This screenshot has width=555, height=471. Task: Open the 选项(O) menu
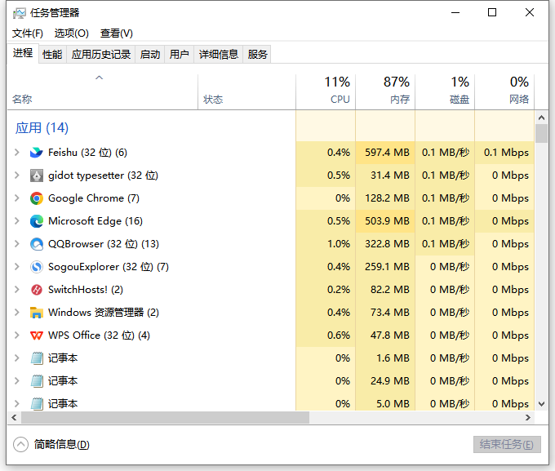[72, 33]
